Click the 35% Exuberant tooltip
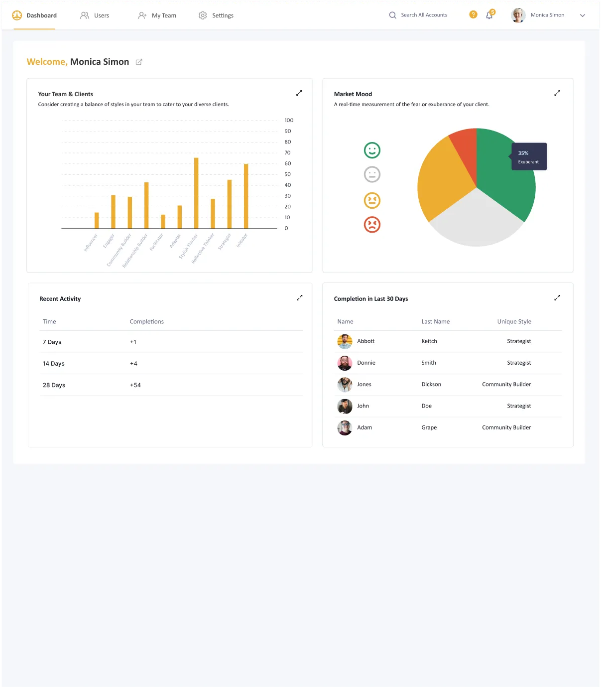The image size is (601, 687). tap(529, 156)
